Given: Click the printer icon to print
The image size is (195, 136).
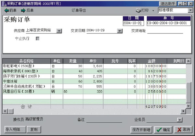Looking at the screenshot, I should pos(138,10).
